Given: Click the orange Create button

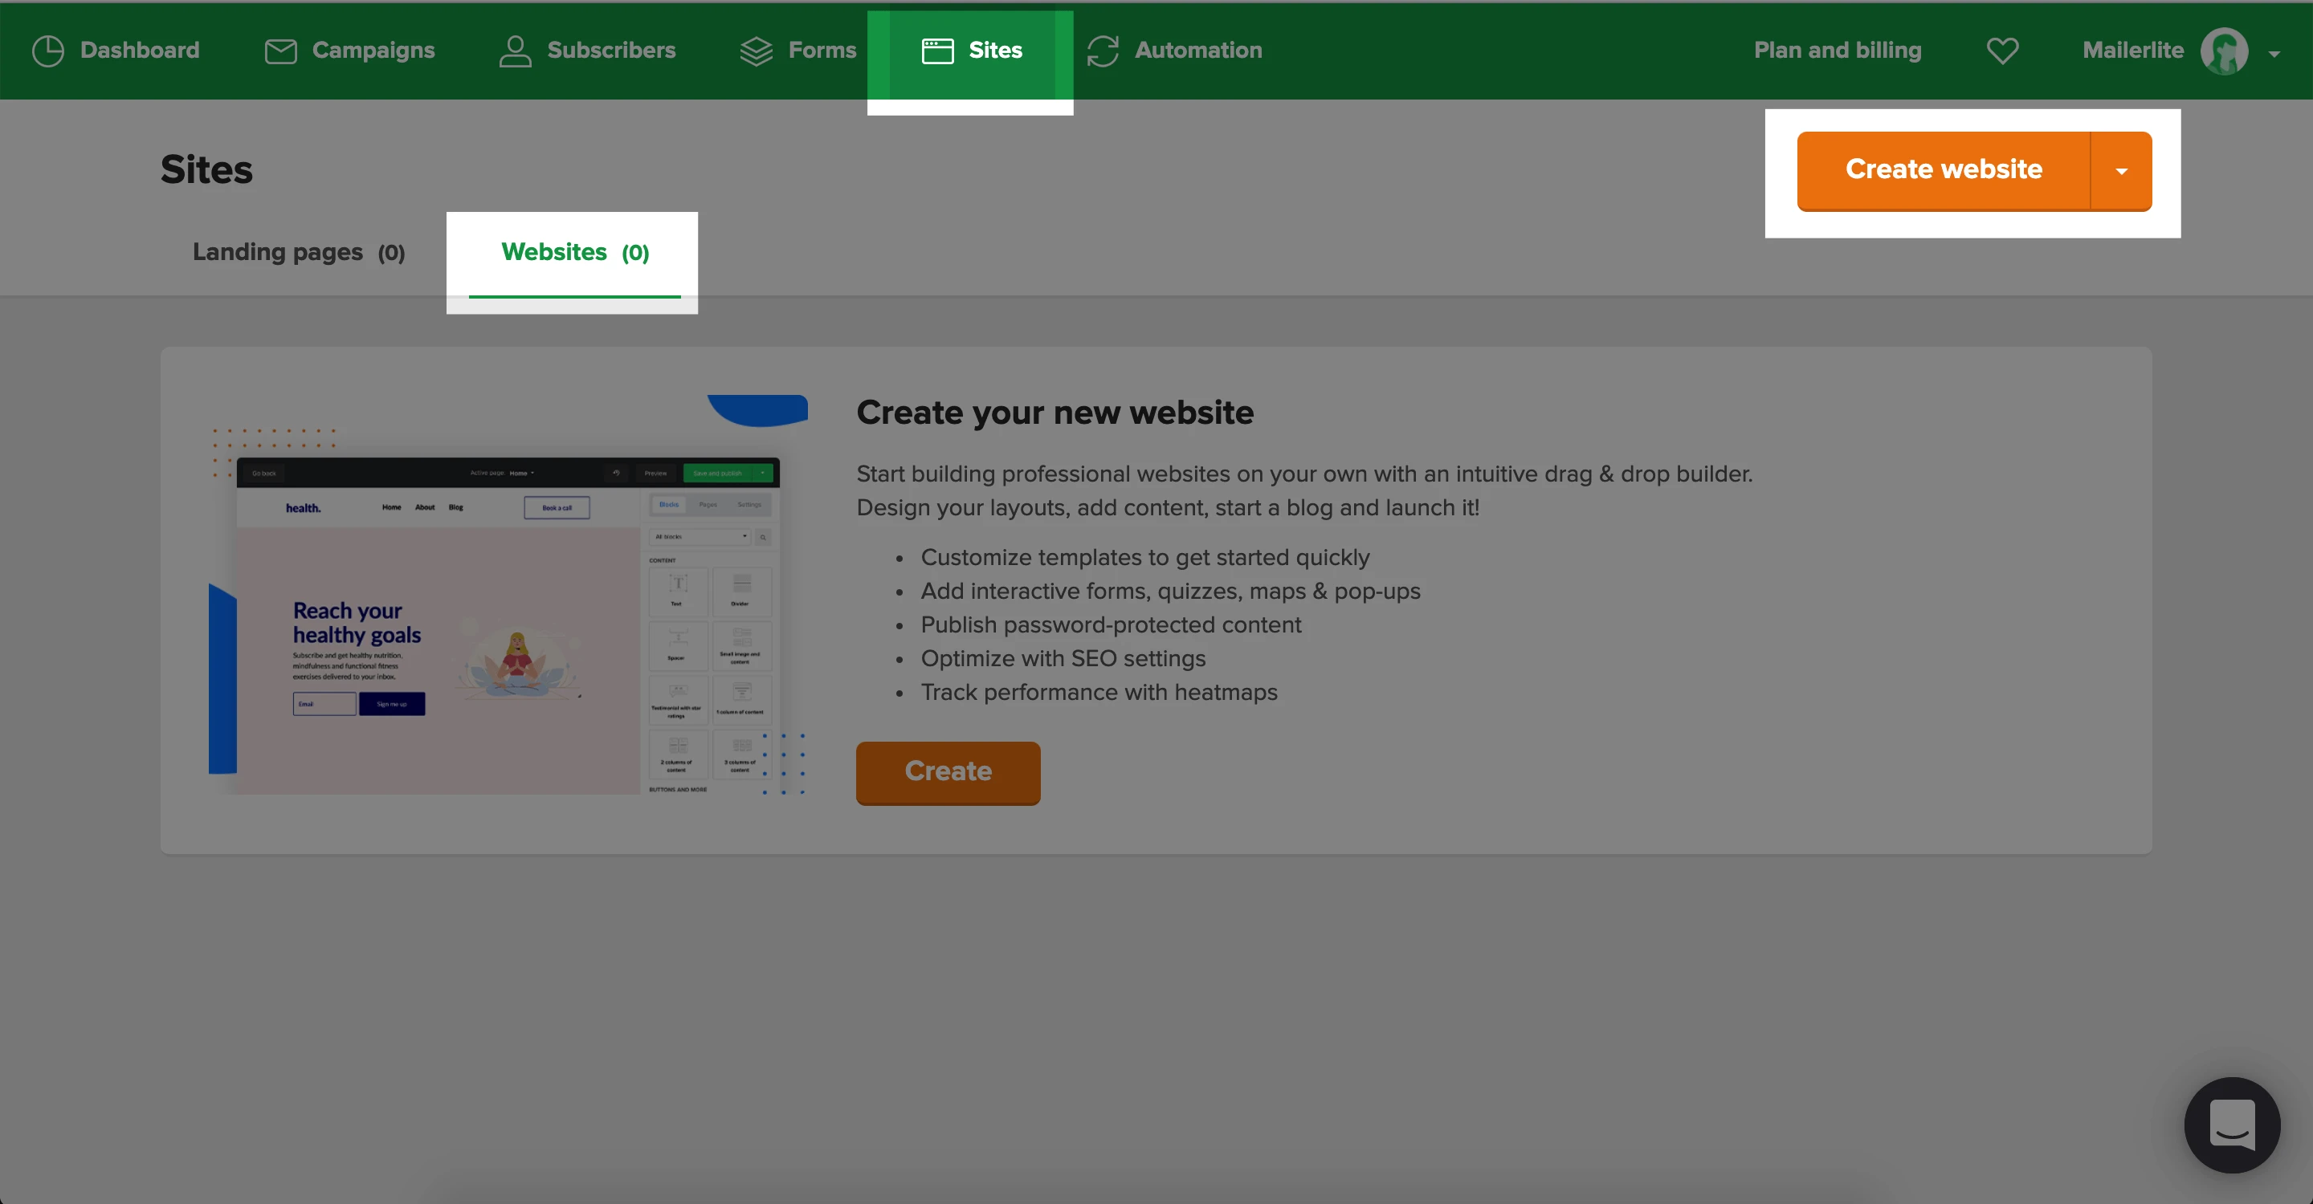Looking at the screenshot, I should 948,771.
